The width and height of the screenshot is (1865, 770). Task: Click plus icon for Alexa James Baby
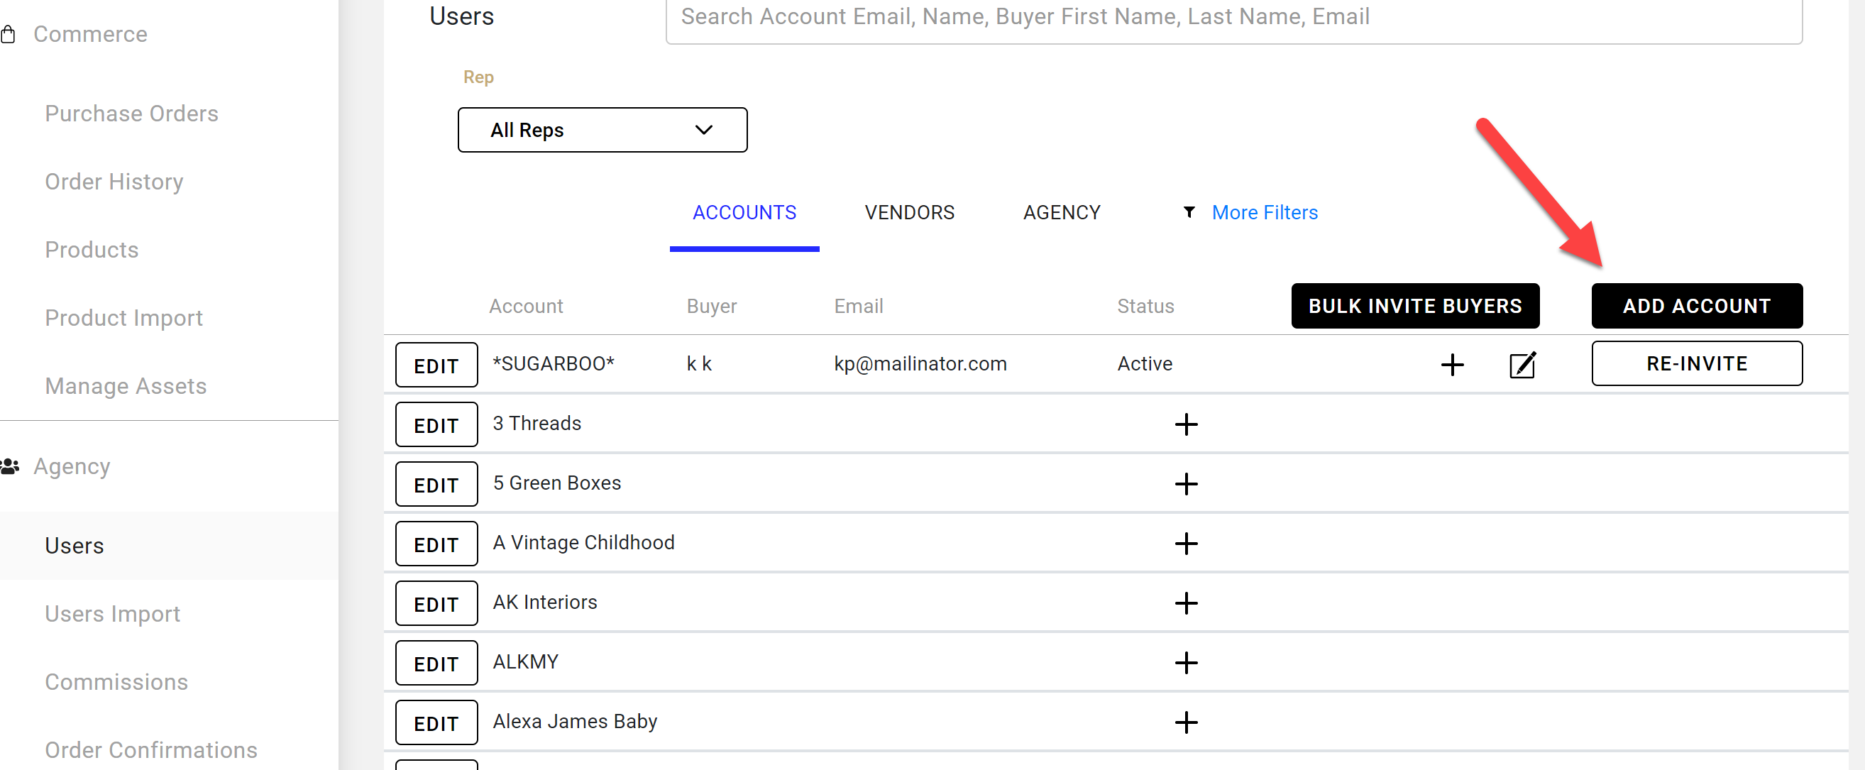(1186, 722)
